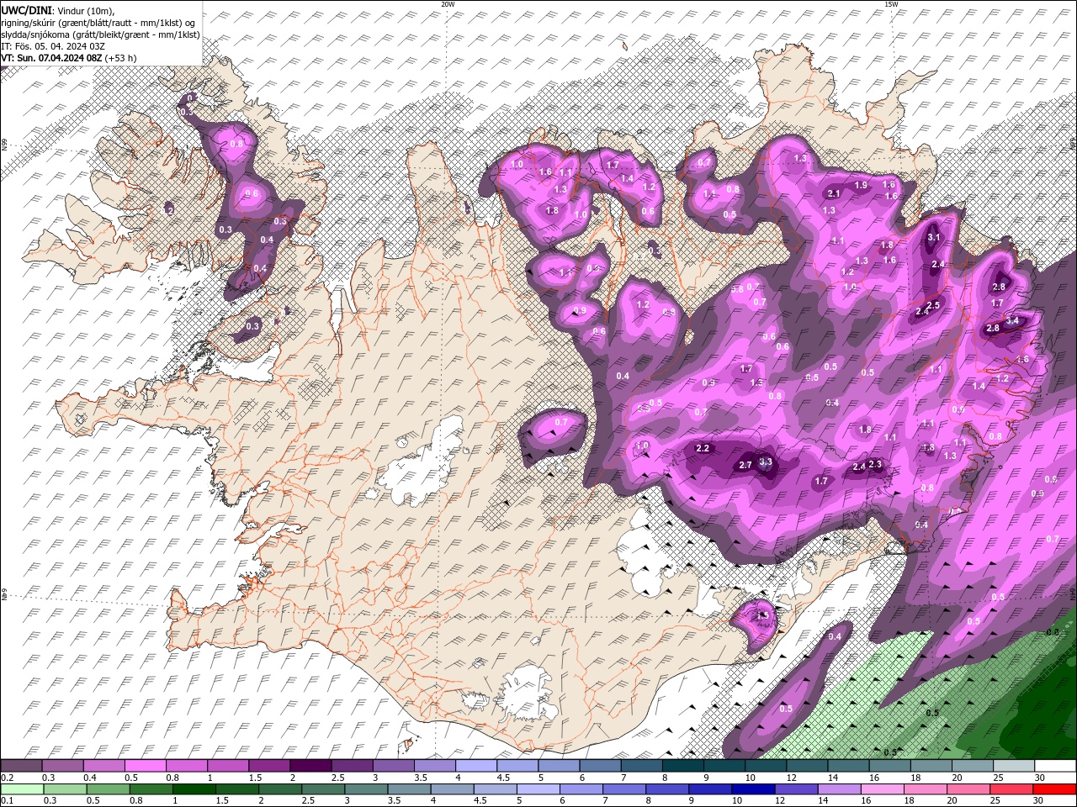Click the lavender 4 snow legend swatch
This screenshot has width=1077, height=807.
(476, 766)
